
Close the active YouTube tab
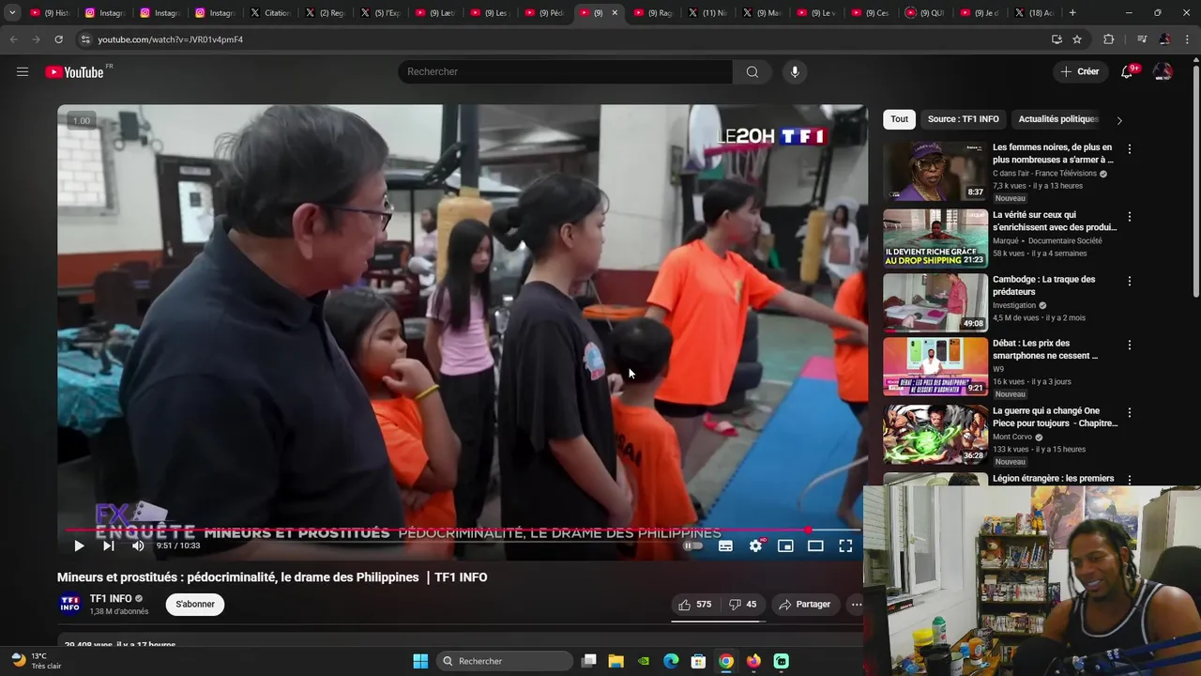(615, 13)
